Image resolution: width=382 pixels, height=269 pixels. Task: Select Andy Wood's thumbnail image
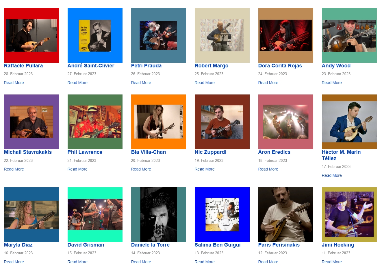click(349, 35)
